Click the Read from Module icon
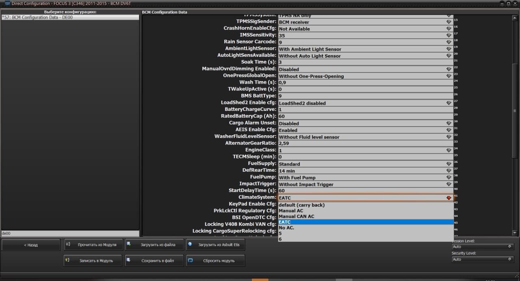The width and height of the screenshot is (520, 281). (68, 244)
